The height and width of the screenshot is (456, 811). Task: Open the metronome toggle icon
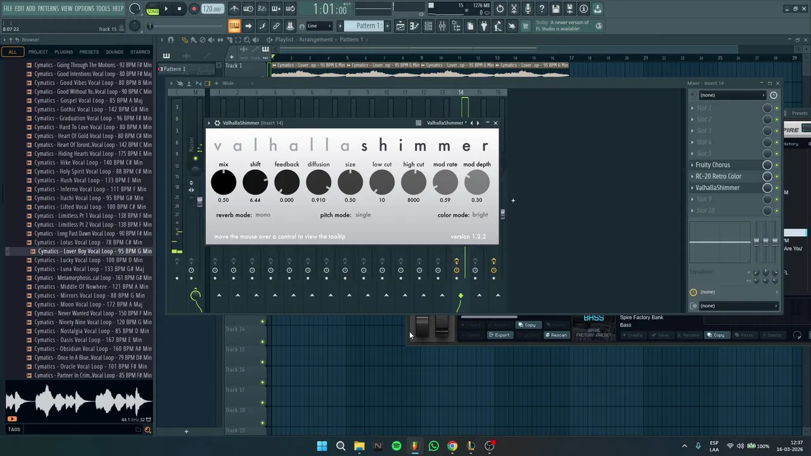point(234,9)
